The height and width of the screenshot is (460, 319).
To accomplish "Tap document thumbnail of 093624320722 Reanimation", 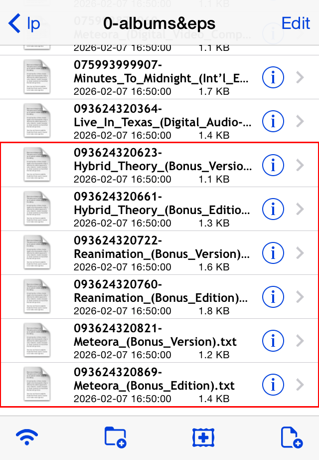I will click(x=37, y=252).
